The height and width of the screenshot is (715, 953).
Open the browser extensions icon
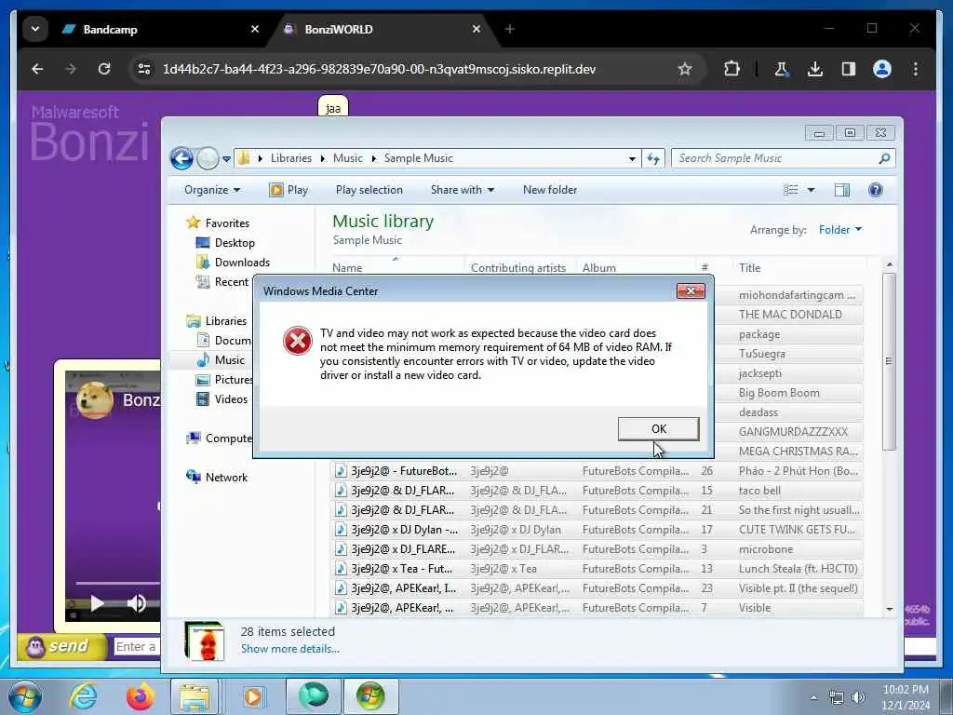click(732, 69)
